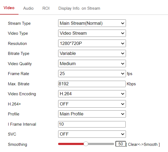Screen dimensions: 168x152
Task: Click the Max. Bitrate input field
Action: click(92, 84)
